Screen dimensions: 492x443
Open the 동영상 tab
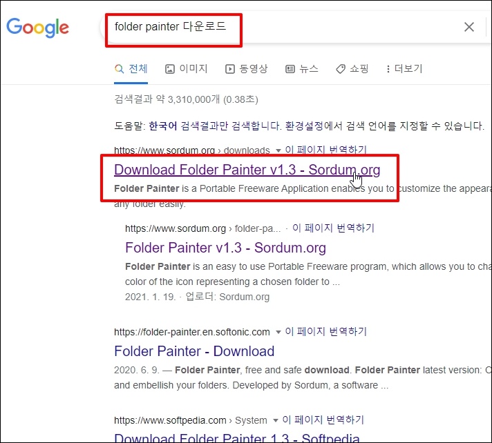[247, 68]
